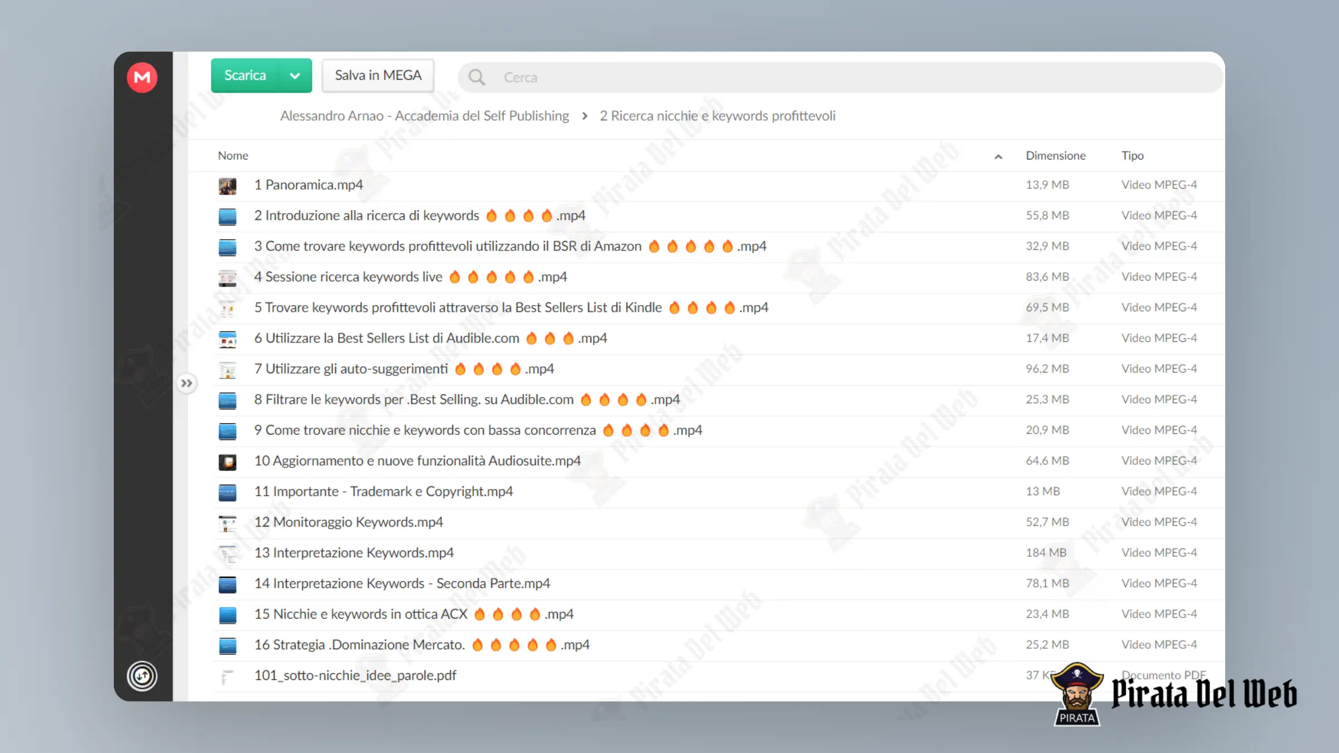Click icon of 15 Nicchie e keywords
The width and height of the screenshot is (1339, 753).
tap(227, 615)
